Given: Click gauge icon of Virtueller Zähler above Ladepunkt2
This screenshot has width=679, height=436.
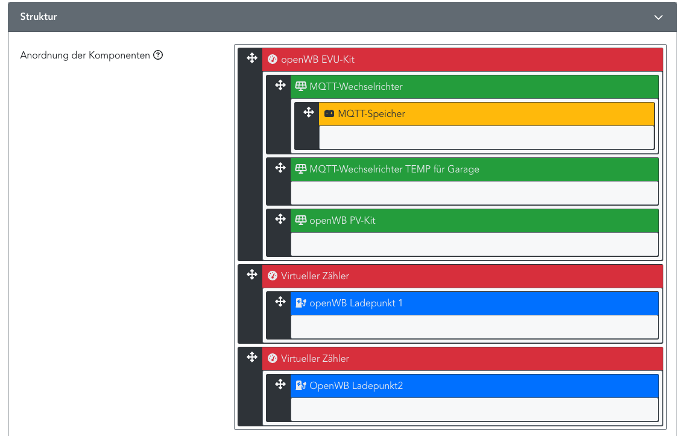Looking at the screenshot, I should [x=273, y=358].
